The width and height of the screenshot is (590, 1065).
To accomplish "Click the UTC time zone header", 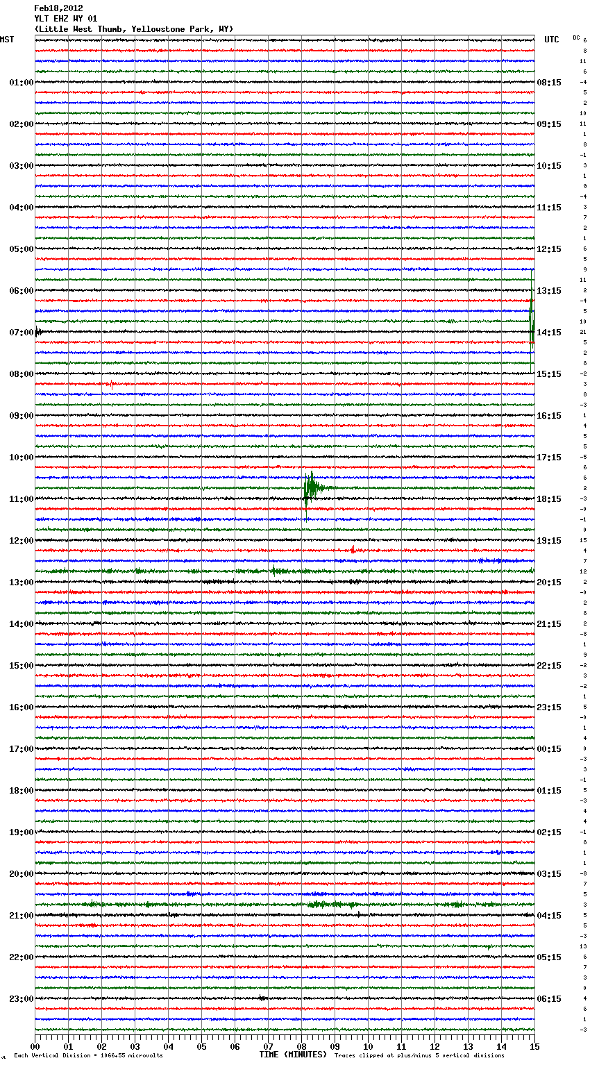I will tap(552, 40).
